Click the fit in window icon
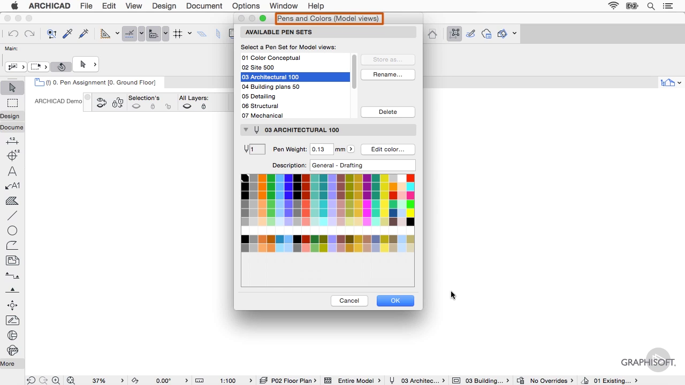The height and width of the screenshot is (385, 685). (71, 380)
